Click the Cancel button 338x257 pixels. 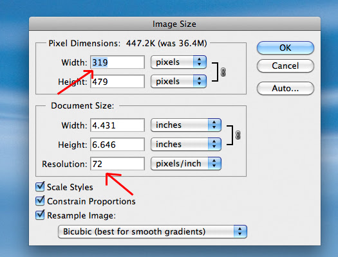[x=285, y=66]
